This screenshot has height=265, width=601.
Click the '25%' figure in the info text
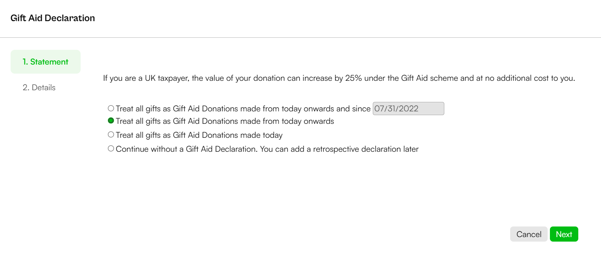[x=353, y=78]
